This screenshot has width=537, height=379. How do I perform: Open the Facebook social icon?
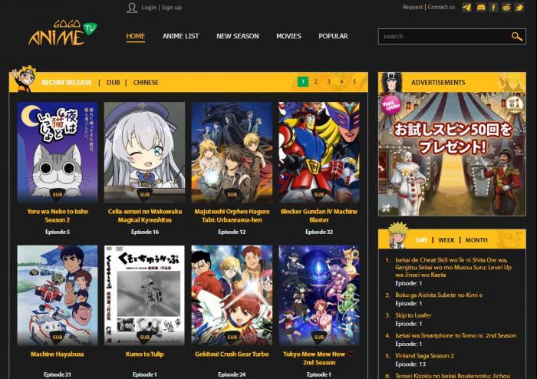(x=493, y=7)
